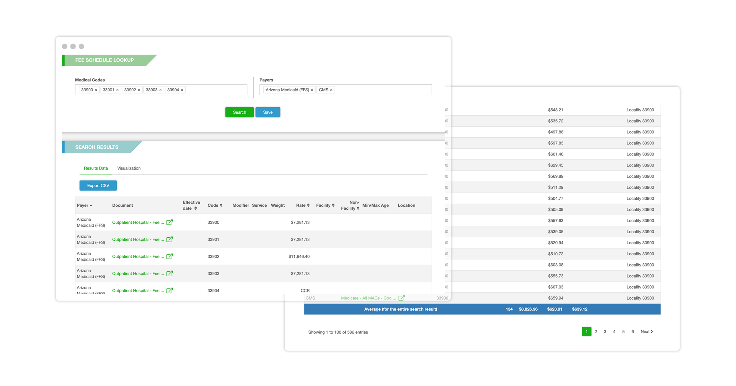736x386 pixels.
Task: Switch to the Visualization tab
Action: (x=128, y=168)
